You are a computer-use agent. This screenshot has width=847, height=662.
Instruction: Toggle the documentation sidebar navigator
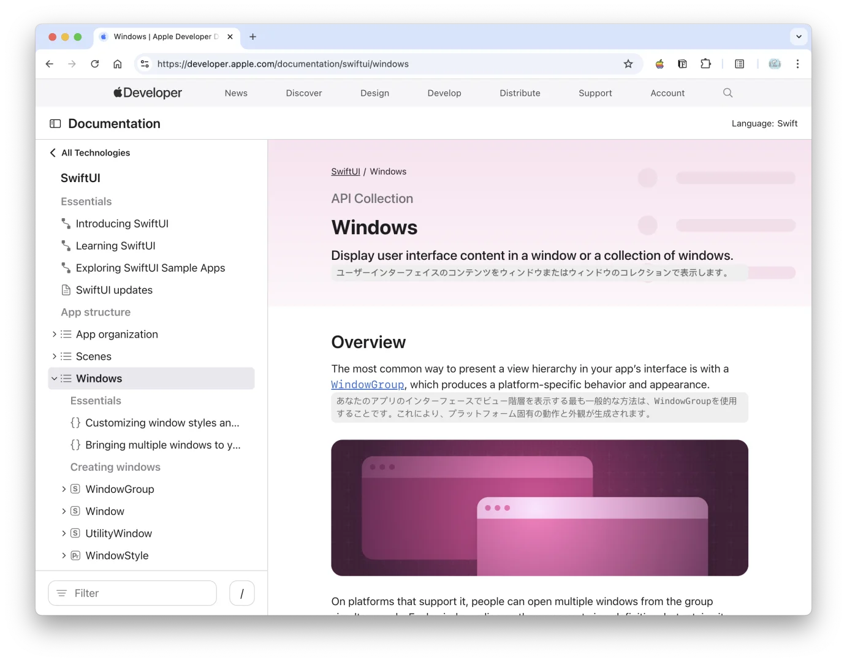pos(55,124)
